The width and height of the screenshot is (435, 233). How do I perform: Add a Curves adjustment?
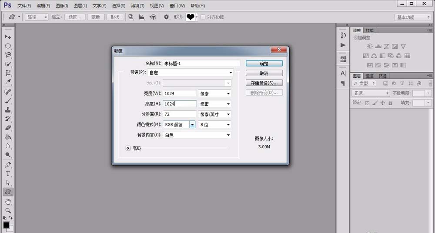coord(386,47)
